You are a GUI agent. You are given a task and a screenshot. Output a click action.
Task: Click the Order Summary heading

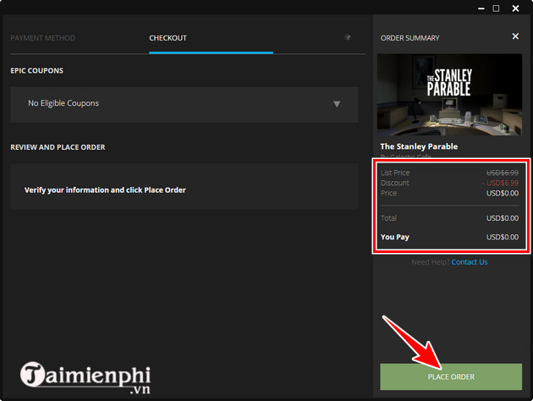point(410,38)
